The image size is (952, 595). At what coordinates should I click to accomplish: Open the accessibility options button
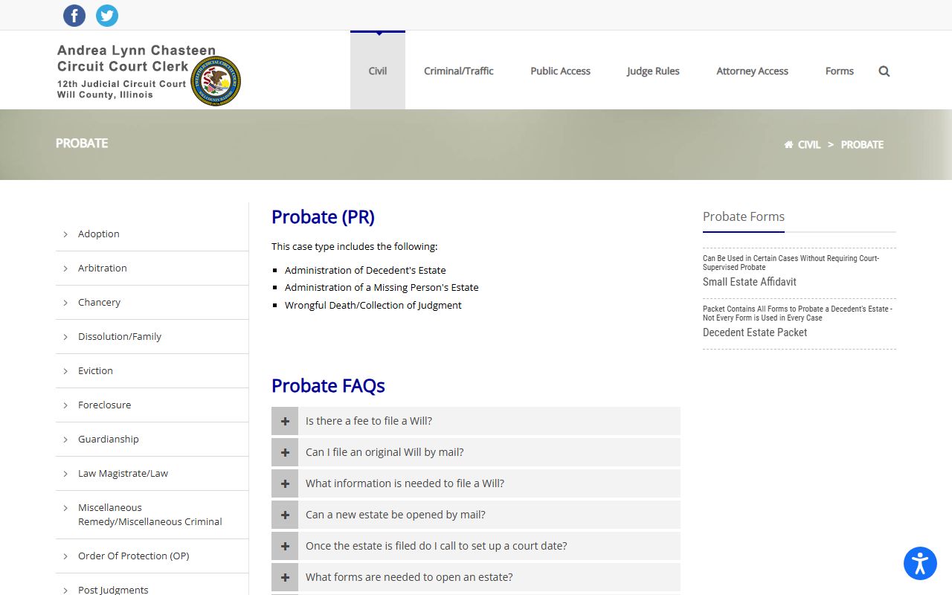[x=920, y=563]
